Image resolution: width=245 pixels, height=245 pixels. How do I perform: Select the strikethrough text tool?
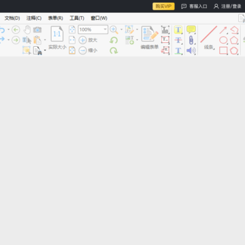178,40
